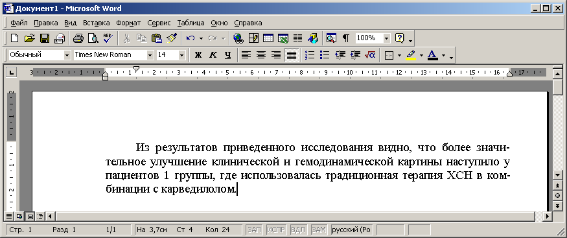The height and width of the screenshot is (238, 567).
Task: Center the paragraph text
Action: tap(261, 55)
